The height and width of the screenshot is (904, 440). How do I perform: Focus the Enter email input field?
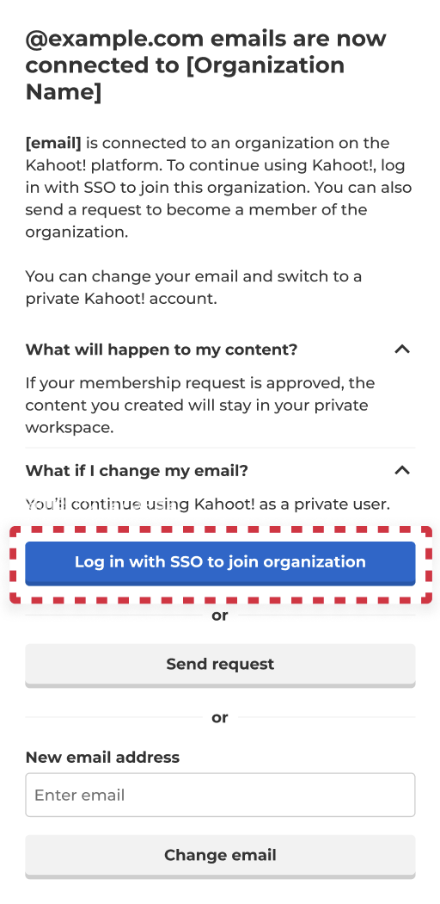[x=220, y=795]
